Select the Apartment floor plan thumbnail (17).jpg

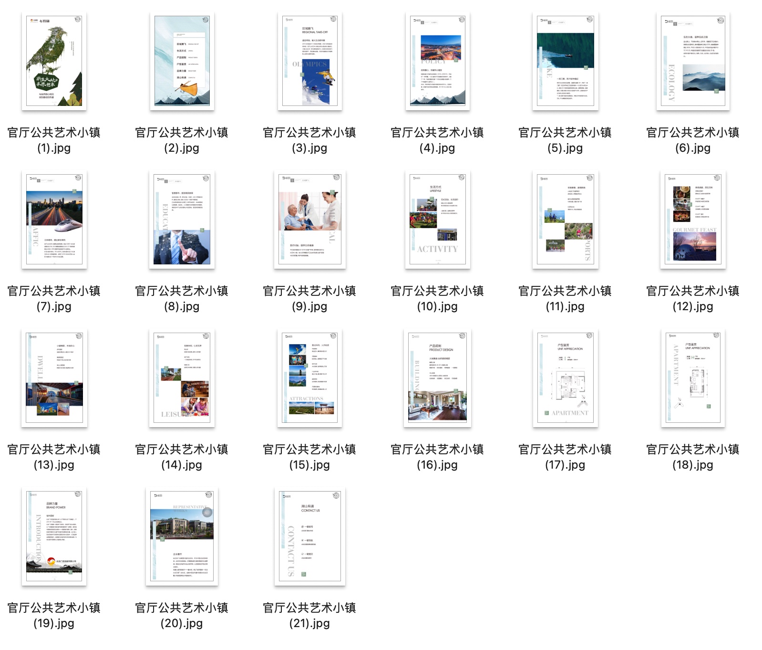(x=565, y=378)
